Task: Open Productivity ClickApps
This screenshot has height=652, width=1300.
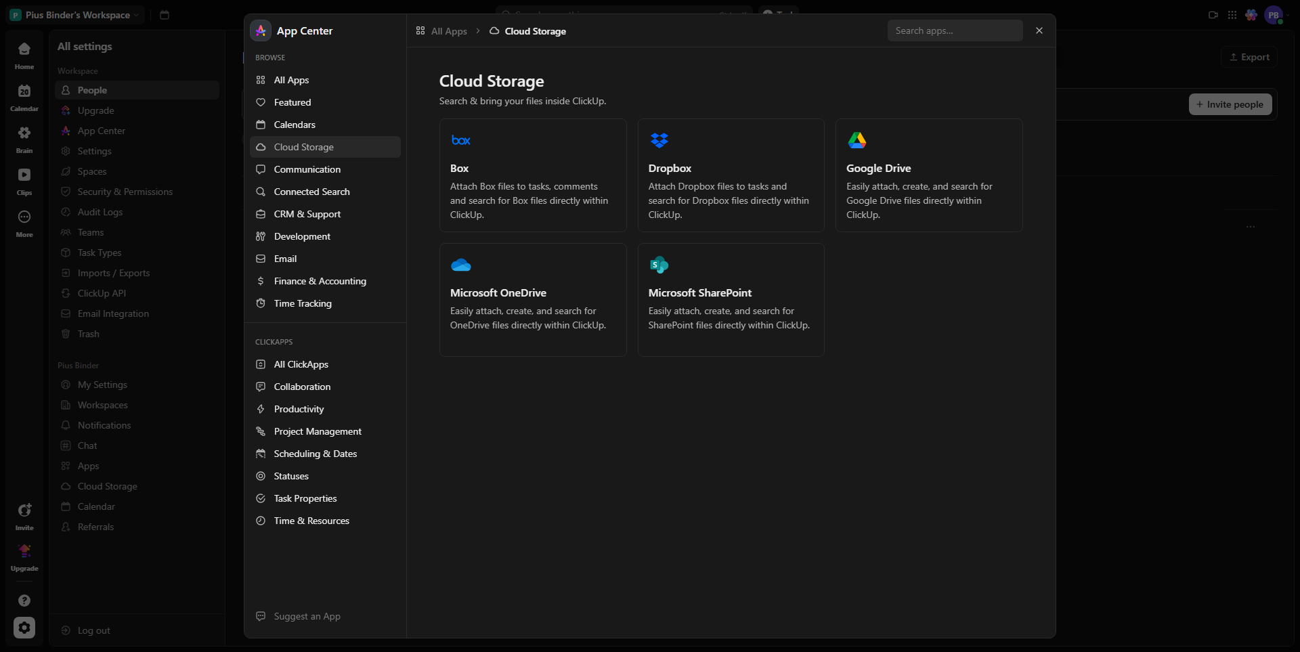Action: pos(325,409)
